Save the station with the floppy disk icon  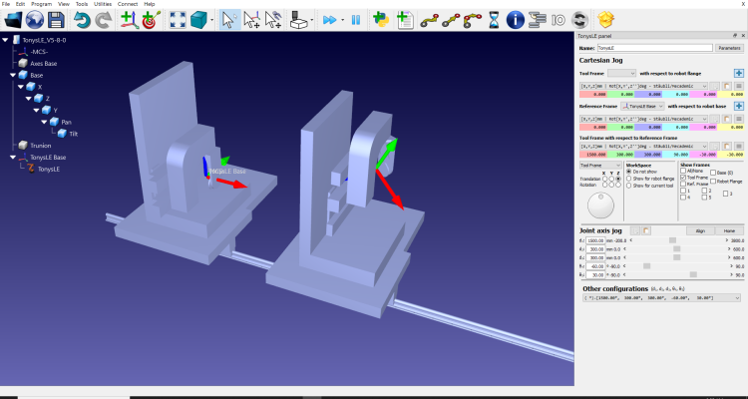(56, 20)
